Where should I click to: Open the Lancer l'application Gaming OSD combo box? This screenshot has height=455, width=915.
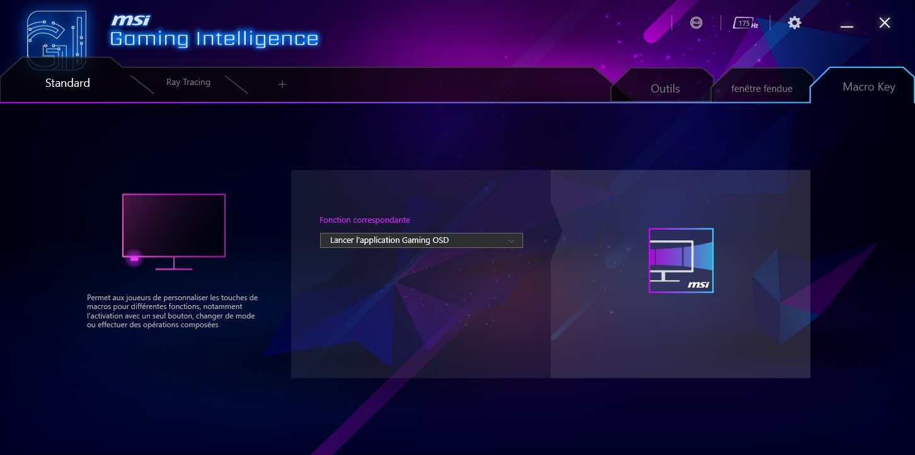point(422,240)
